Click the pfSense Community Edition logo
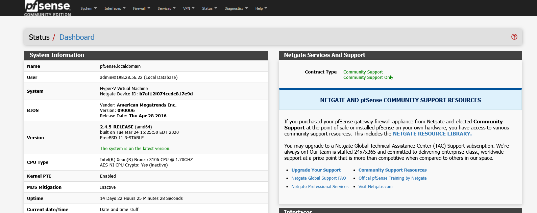 coord(48,8)
